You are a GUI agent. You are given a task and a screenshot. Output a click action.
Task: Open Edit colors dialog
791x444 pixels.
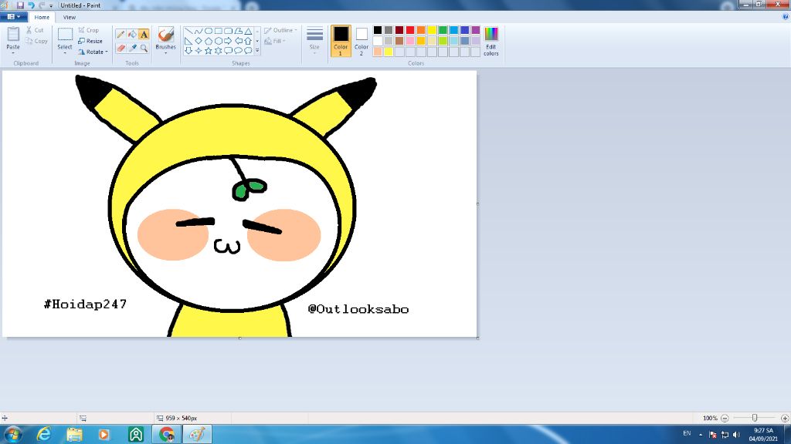tap(491, 41)
